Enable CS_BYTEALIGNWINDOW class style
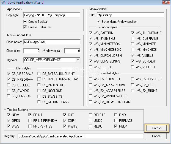 [x=39, y=79]
